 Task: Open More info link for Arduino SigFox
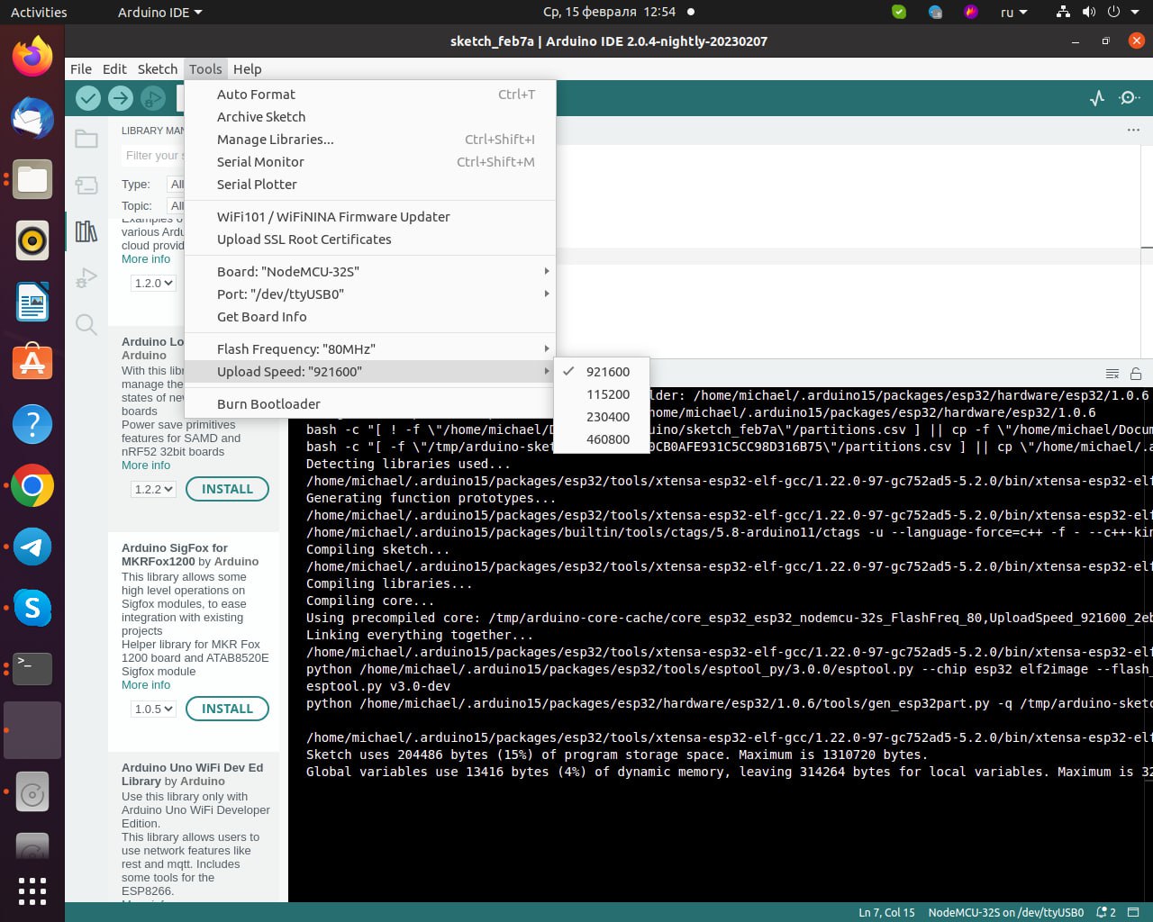click(146, 685)
